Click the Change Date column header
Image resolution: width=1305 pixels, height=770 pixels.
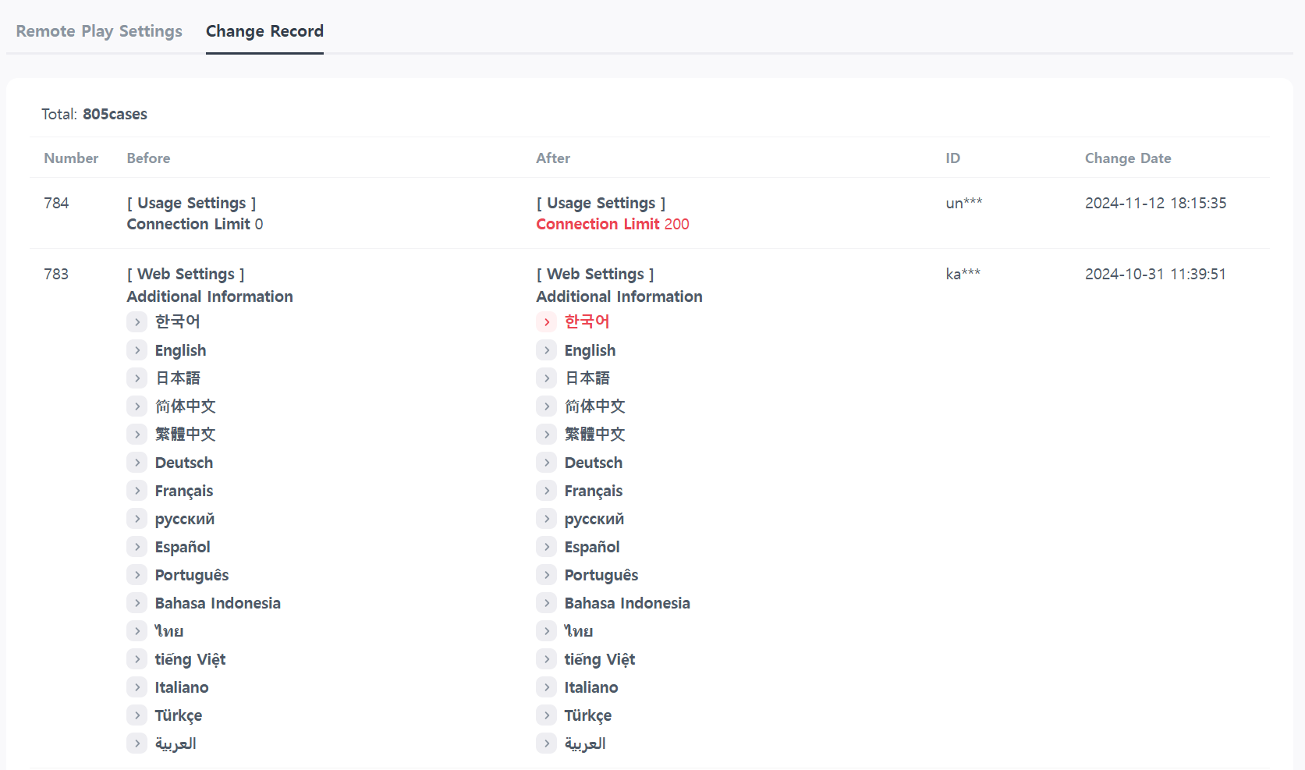click(1127, 158)
